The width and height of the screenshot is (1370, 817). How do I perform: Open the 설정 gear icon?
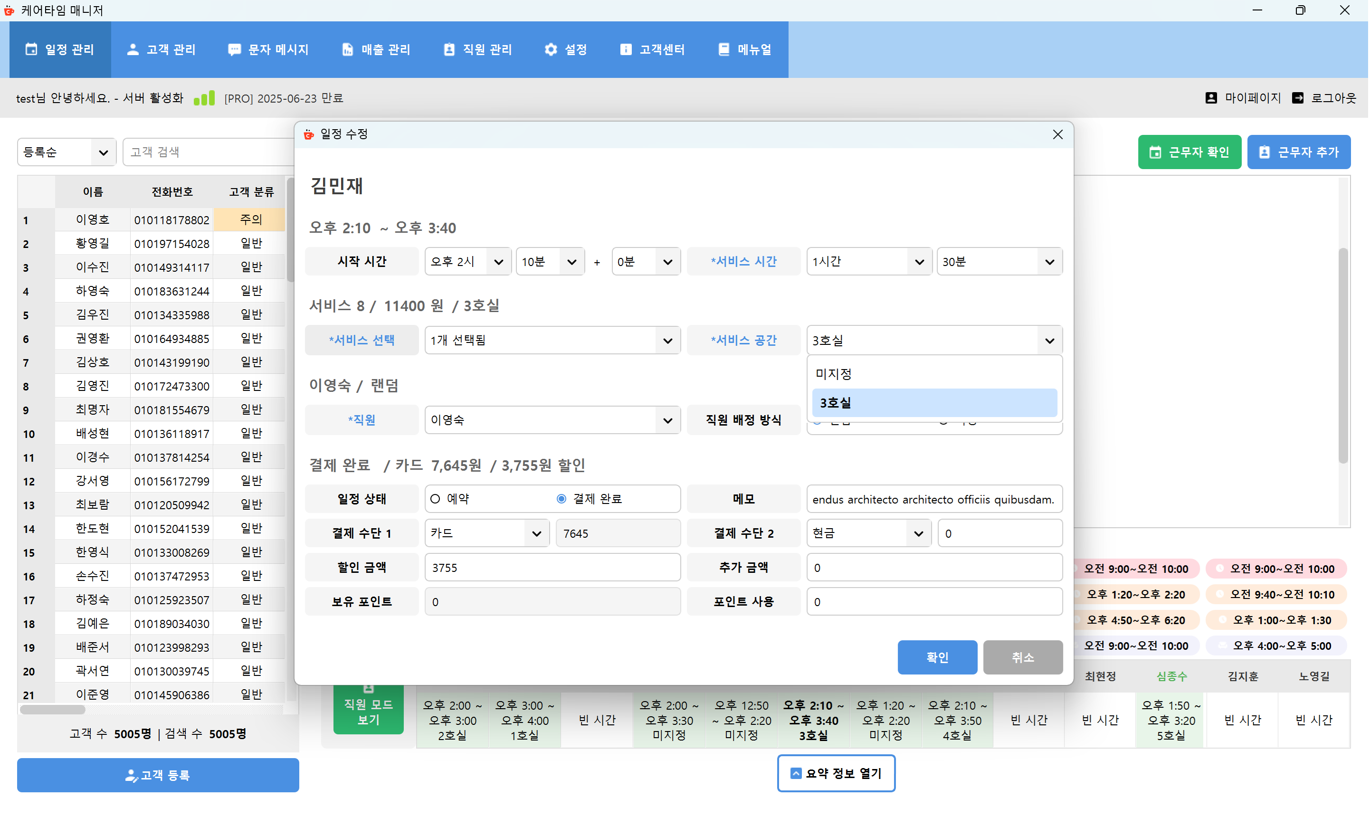point(551,49)
